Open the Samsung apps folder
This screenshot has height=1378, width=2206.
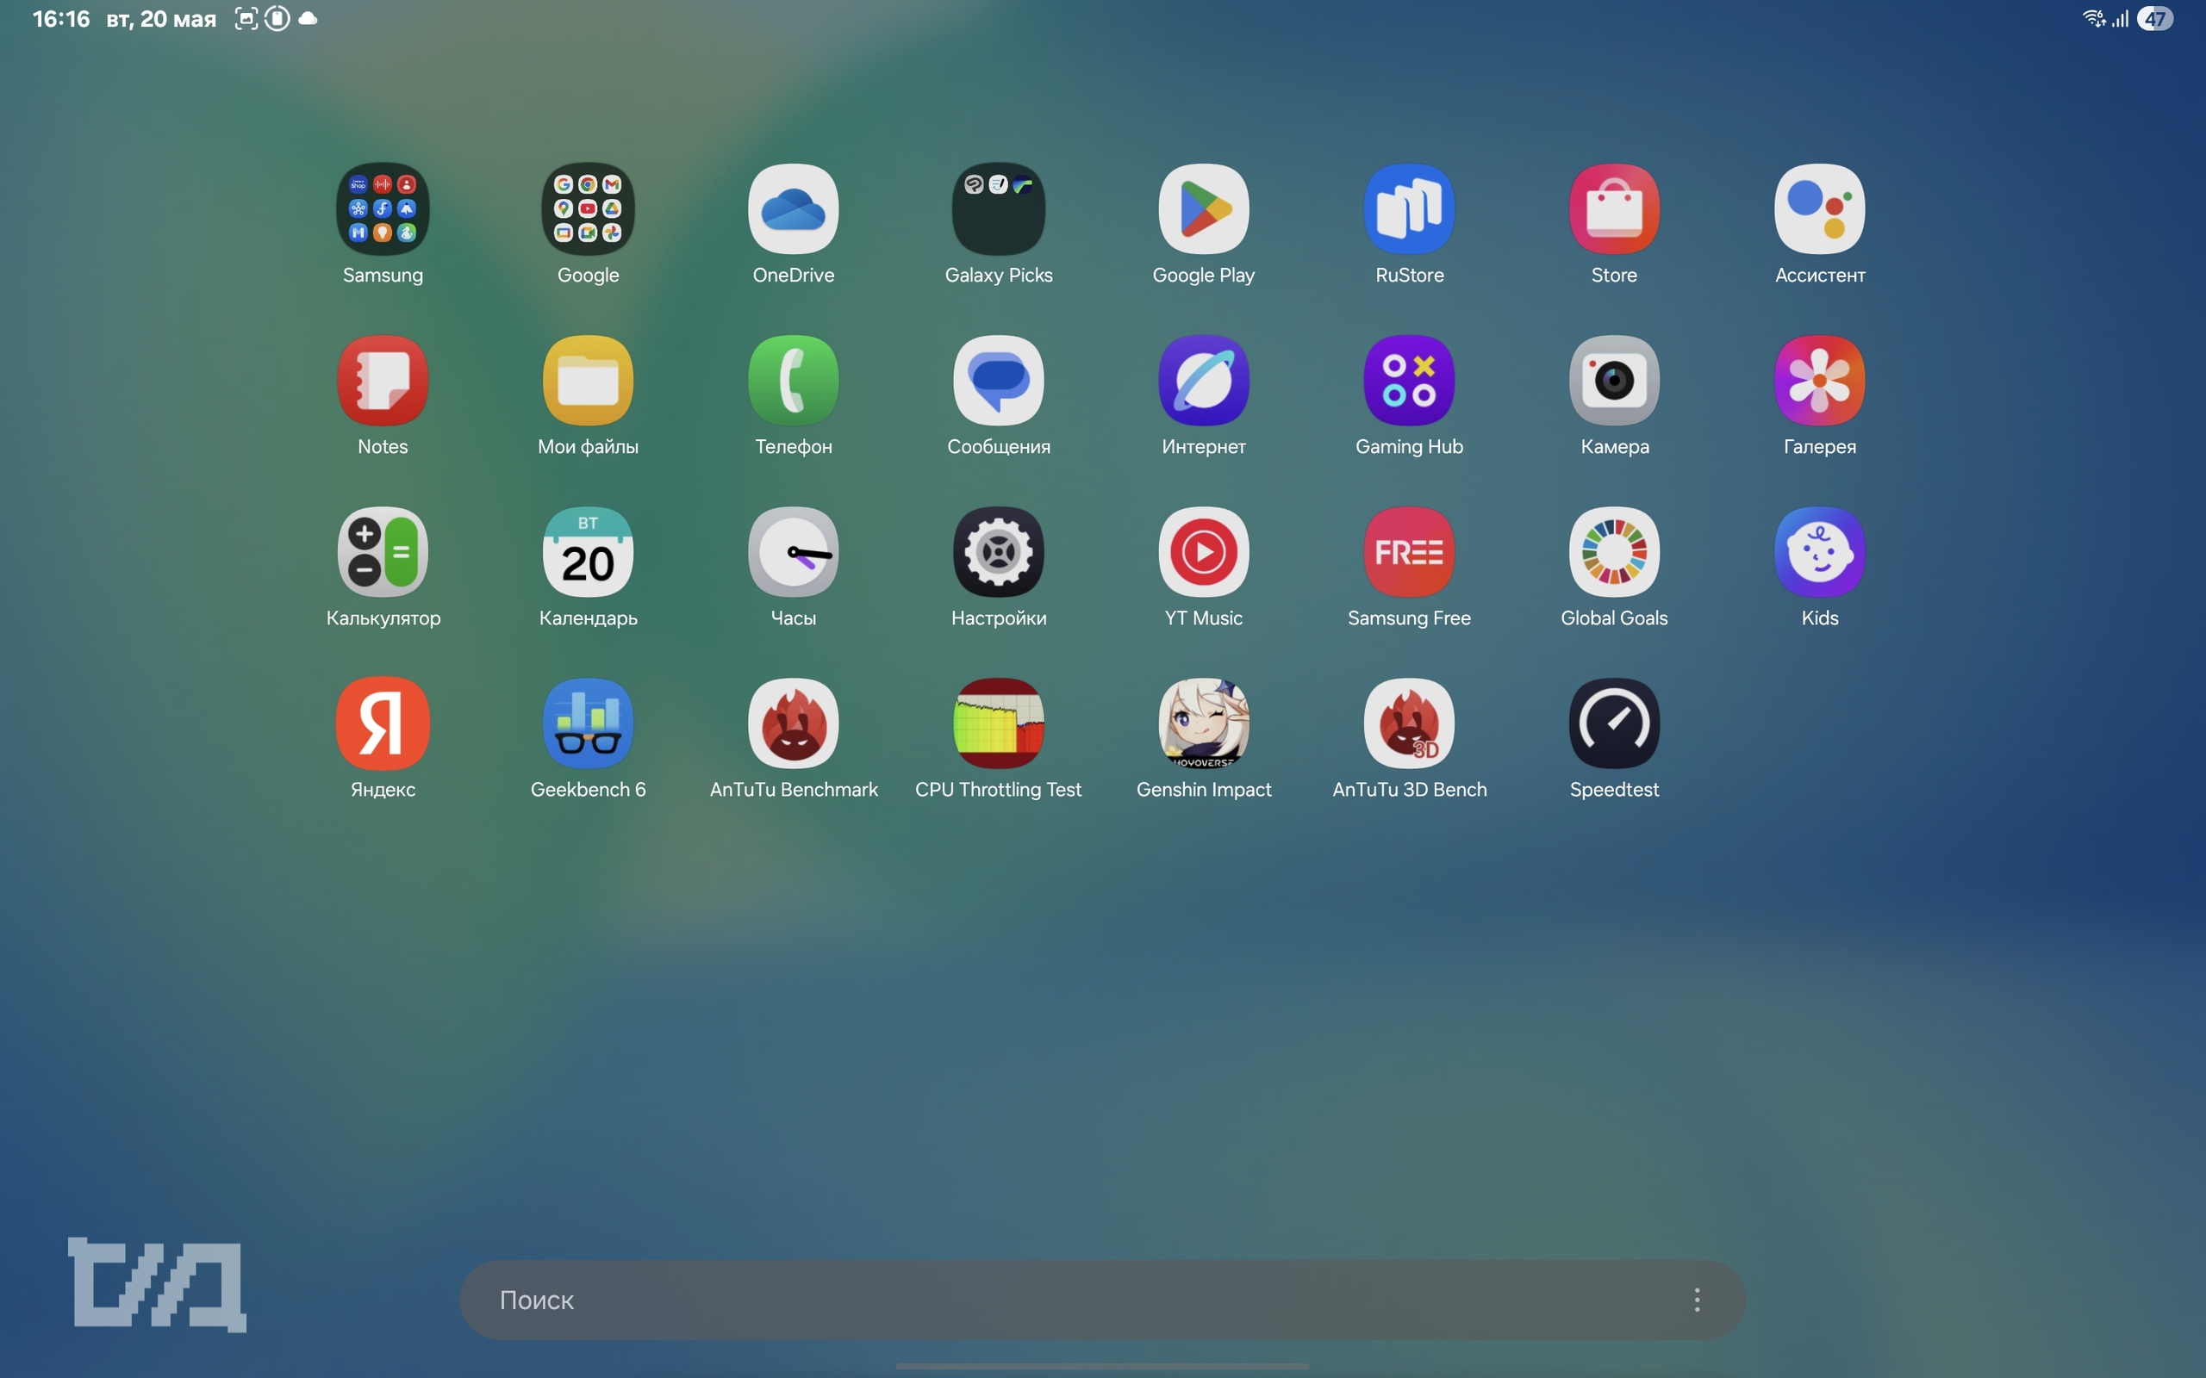(x=383, y=209)
